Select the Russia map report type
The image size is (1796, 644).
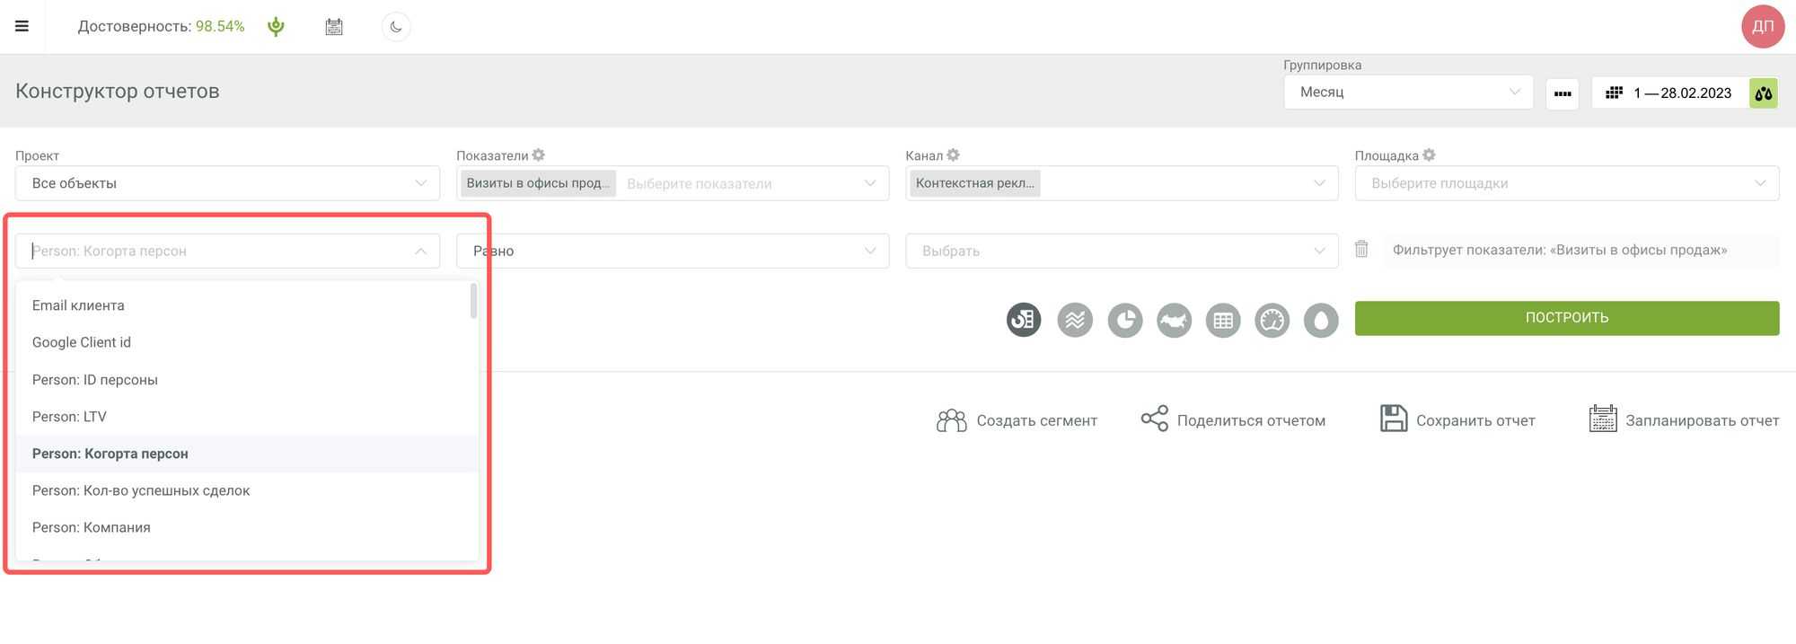point(1174,320)
